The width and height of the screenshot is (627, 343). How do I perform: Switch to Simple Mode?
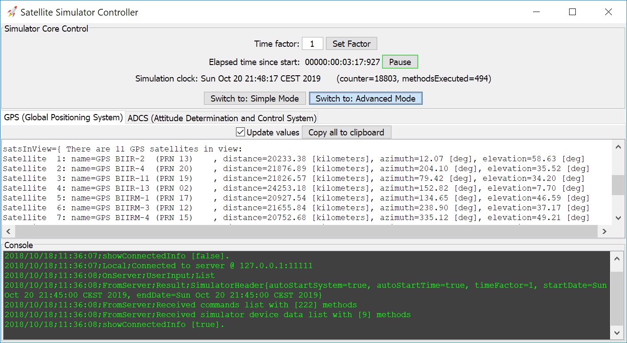pyautogui.click(x=255, y=98)
